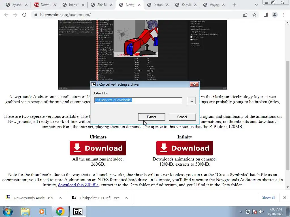Toggle the browser side panel
This screenshot has width=290, height=217.
click(266, 15)
